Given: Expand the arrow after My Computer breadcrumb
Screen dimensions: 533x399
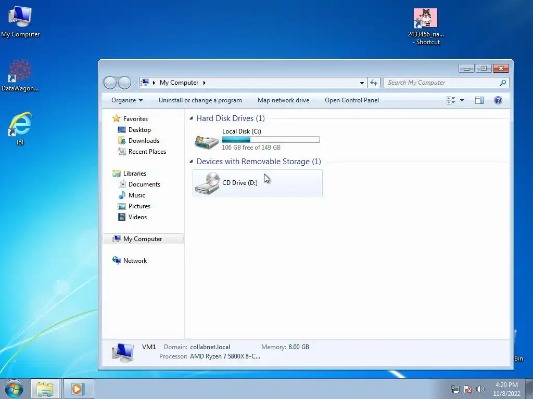Looking at the screenshot, I should pos(204,83).
